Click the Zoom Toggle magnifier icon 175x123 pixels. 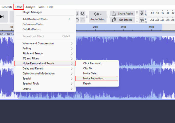[82, 14]
